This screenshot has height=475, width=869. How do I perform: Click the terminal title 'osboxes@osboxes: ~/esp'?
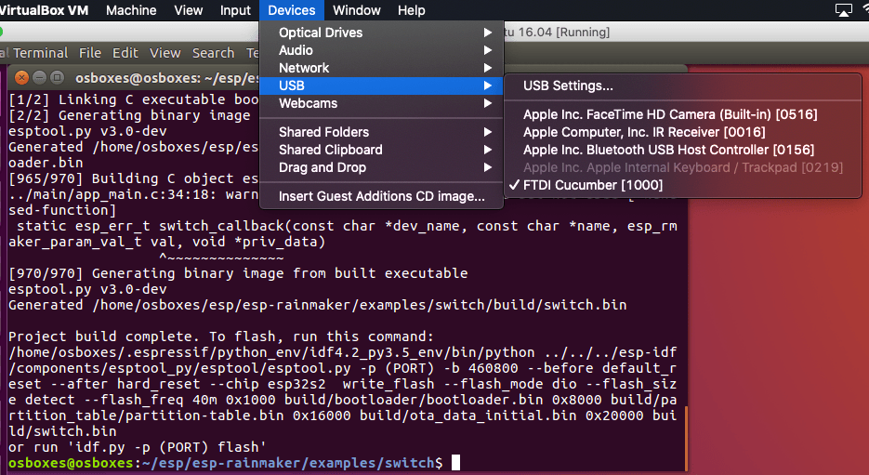pyautogui.click(x=166, y=77)
